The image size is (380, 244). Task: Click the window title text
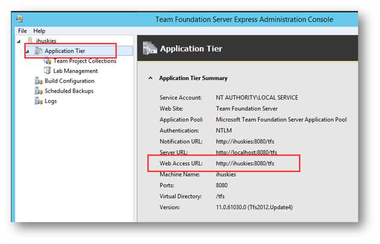point(244,19)
